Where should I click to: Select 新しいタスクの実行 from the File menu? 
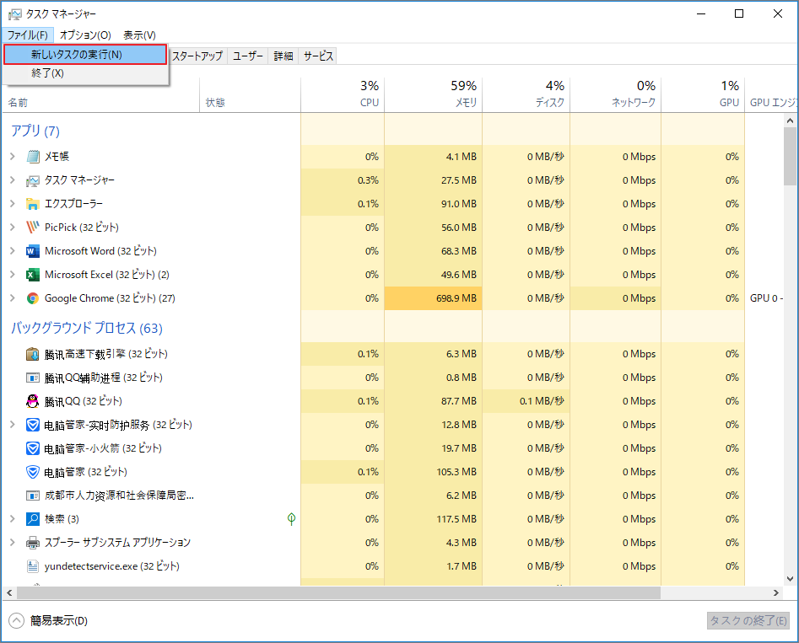pyautogui.click(x=84, y=53)
